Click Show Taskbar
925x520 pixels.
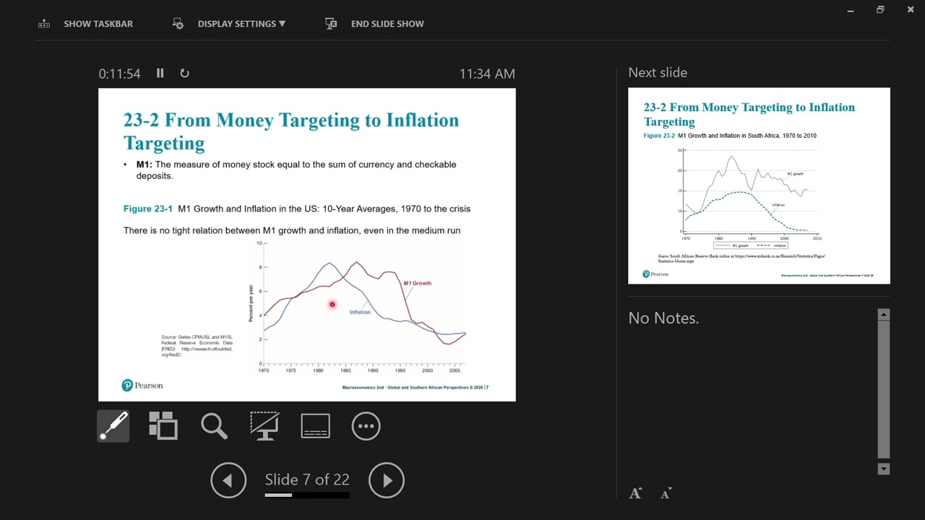click(86, 24)
